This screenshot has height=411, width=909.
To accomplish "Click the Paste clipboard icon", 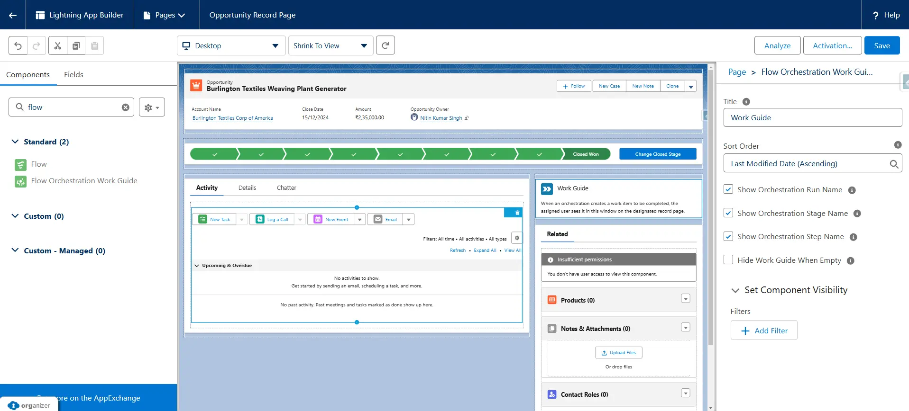I will coord(95,46).
